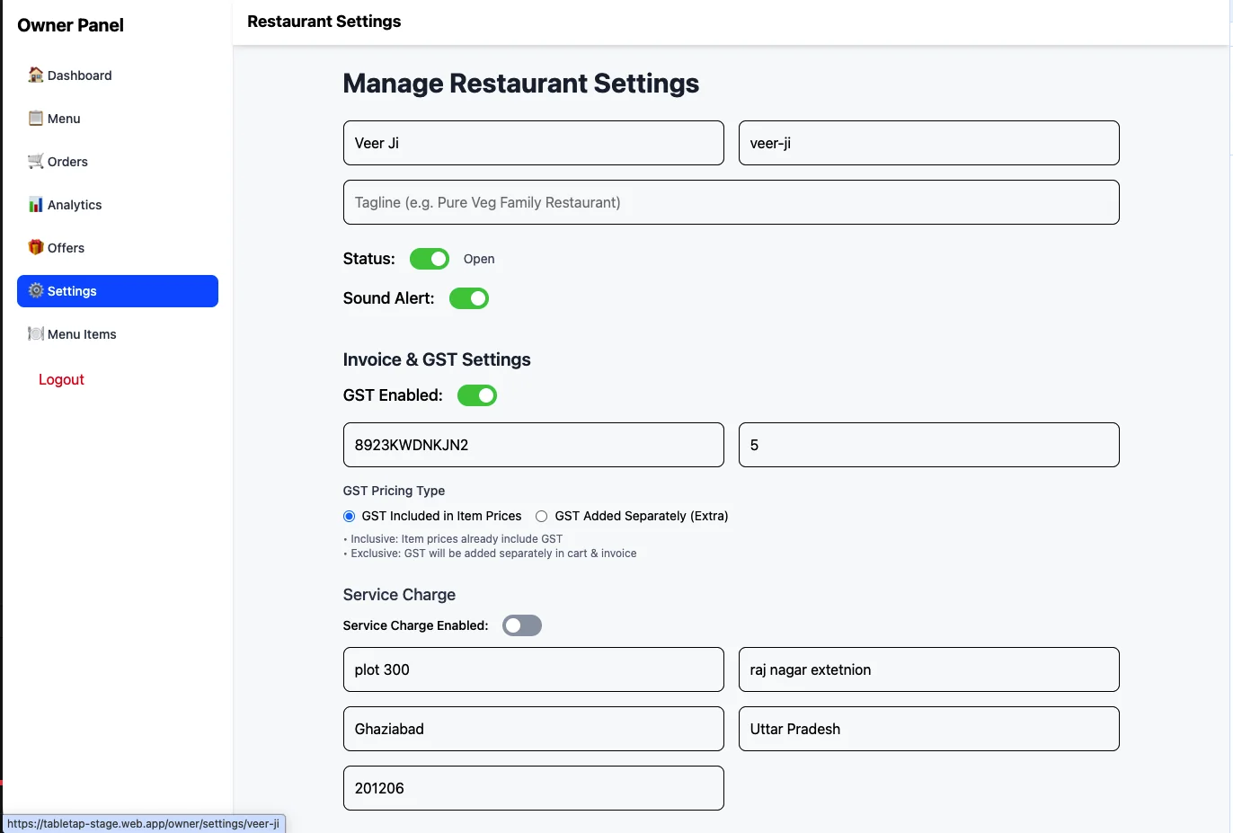Click the clipboard icon next to Menu
Viewport: 1233px width, 833px height.
(x=35, y=118)
